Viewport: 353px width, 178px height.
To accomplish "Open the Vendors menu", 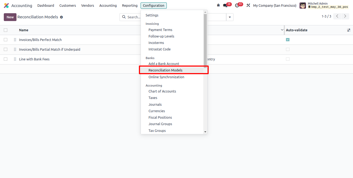I will coord(88,5).
